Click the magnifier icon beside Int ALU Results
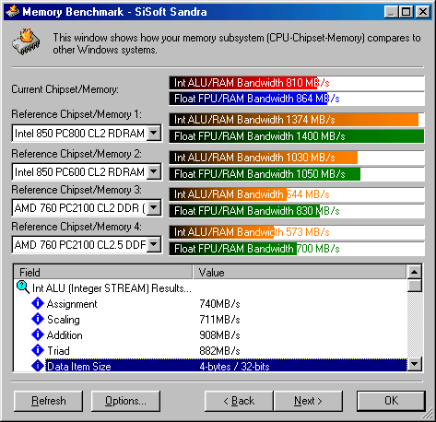 pyautogui.click(x=23, y=287)
